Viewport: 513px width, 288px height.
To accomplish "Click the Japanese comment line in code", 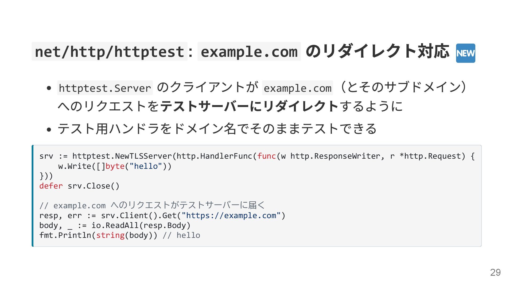I will [152, 205].
